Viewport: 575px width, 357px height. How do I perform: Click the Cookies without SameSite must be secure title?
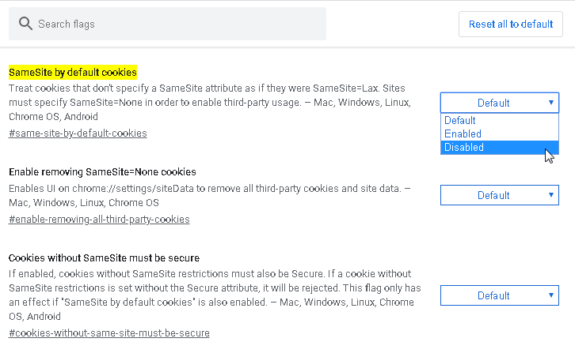(x=104, y=258)
